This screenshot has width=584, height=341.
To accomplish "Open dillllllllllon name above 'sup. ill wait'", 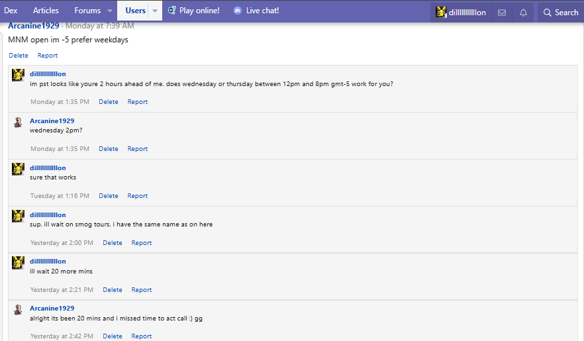I will (x=48, y=215).
